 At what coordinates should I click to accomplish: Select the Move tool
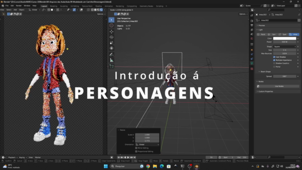pyautogui.click(x=111, y=32)
